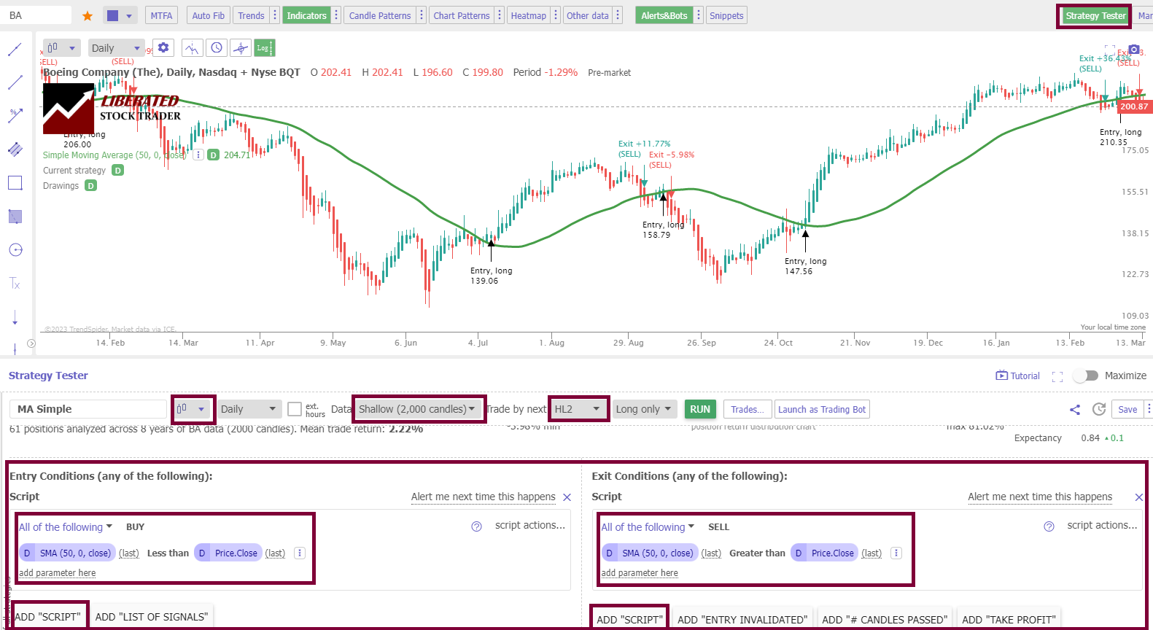The height and width of the screenshot is (630, 1153).
Task: Open the Auto Fib tab
Action: click(x=208, y=15)
